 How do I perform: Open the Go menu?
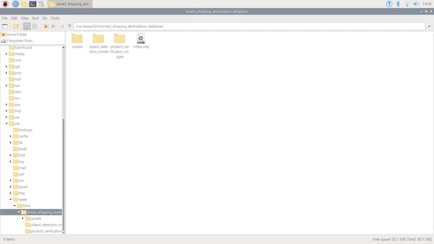45,18
